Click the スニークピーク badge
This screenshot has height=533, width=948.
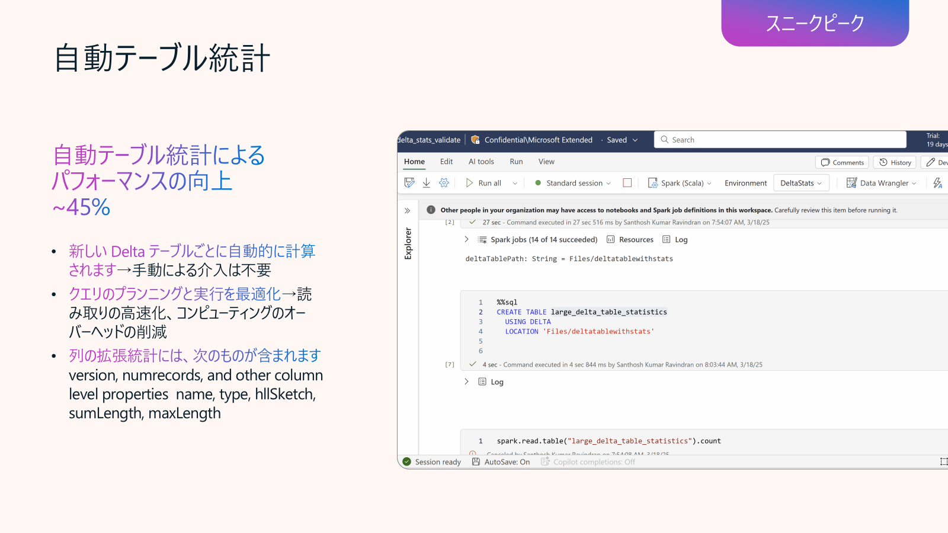tap(815, 23)
